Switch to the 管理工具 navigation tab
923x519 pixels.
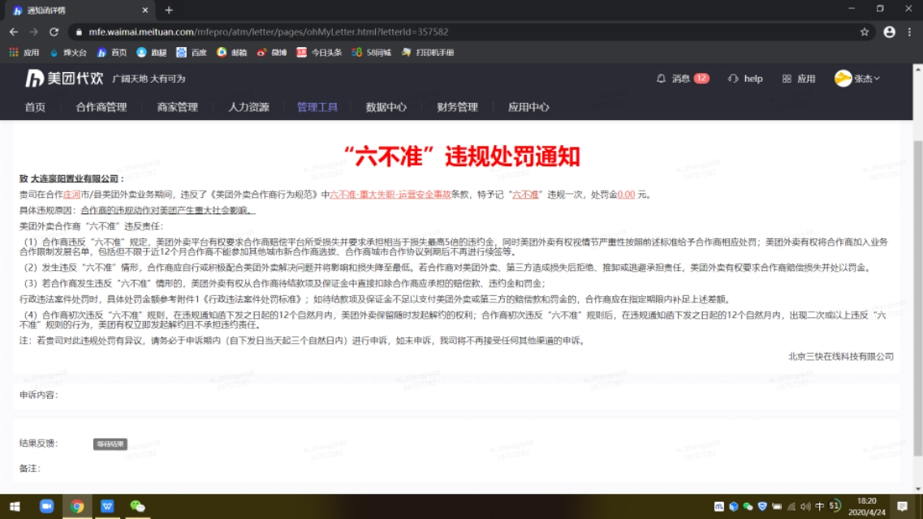[x=317, y=106]
